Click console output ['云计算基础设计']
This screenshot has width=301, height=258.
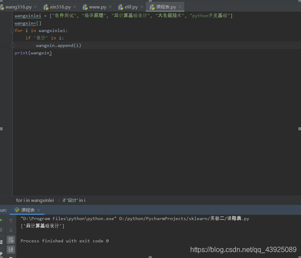click(x=42, y=226)
